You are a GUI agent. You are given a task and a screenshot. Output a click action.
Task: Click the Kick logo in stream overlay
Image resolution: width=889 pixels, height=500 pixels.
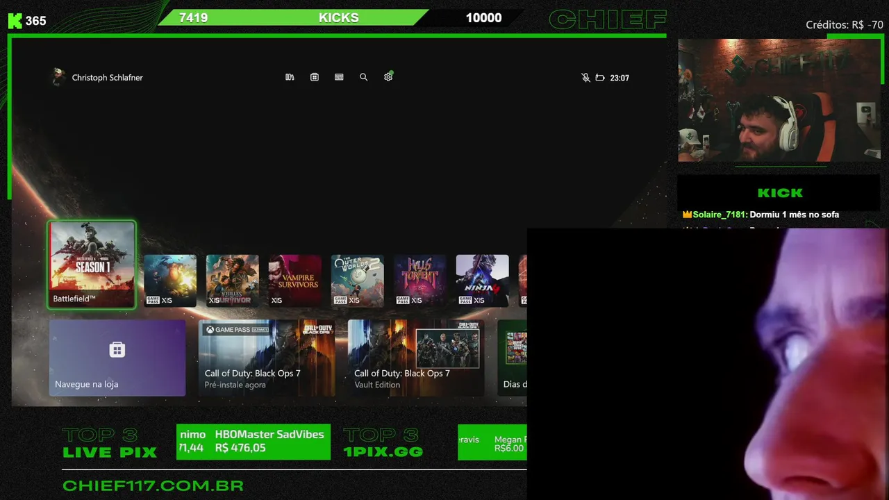tap(15, 20)
